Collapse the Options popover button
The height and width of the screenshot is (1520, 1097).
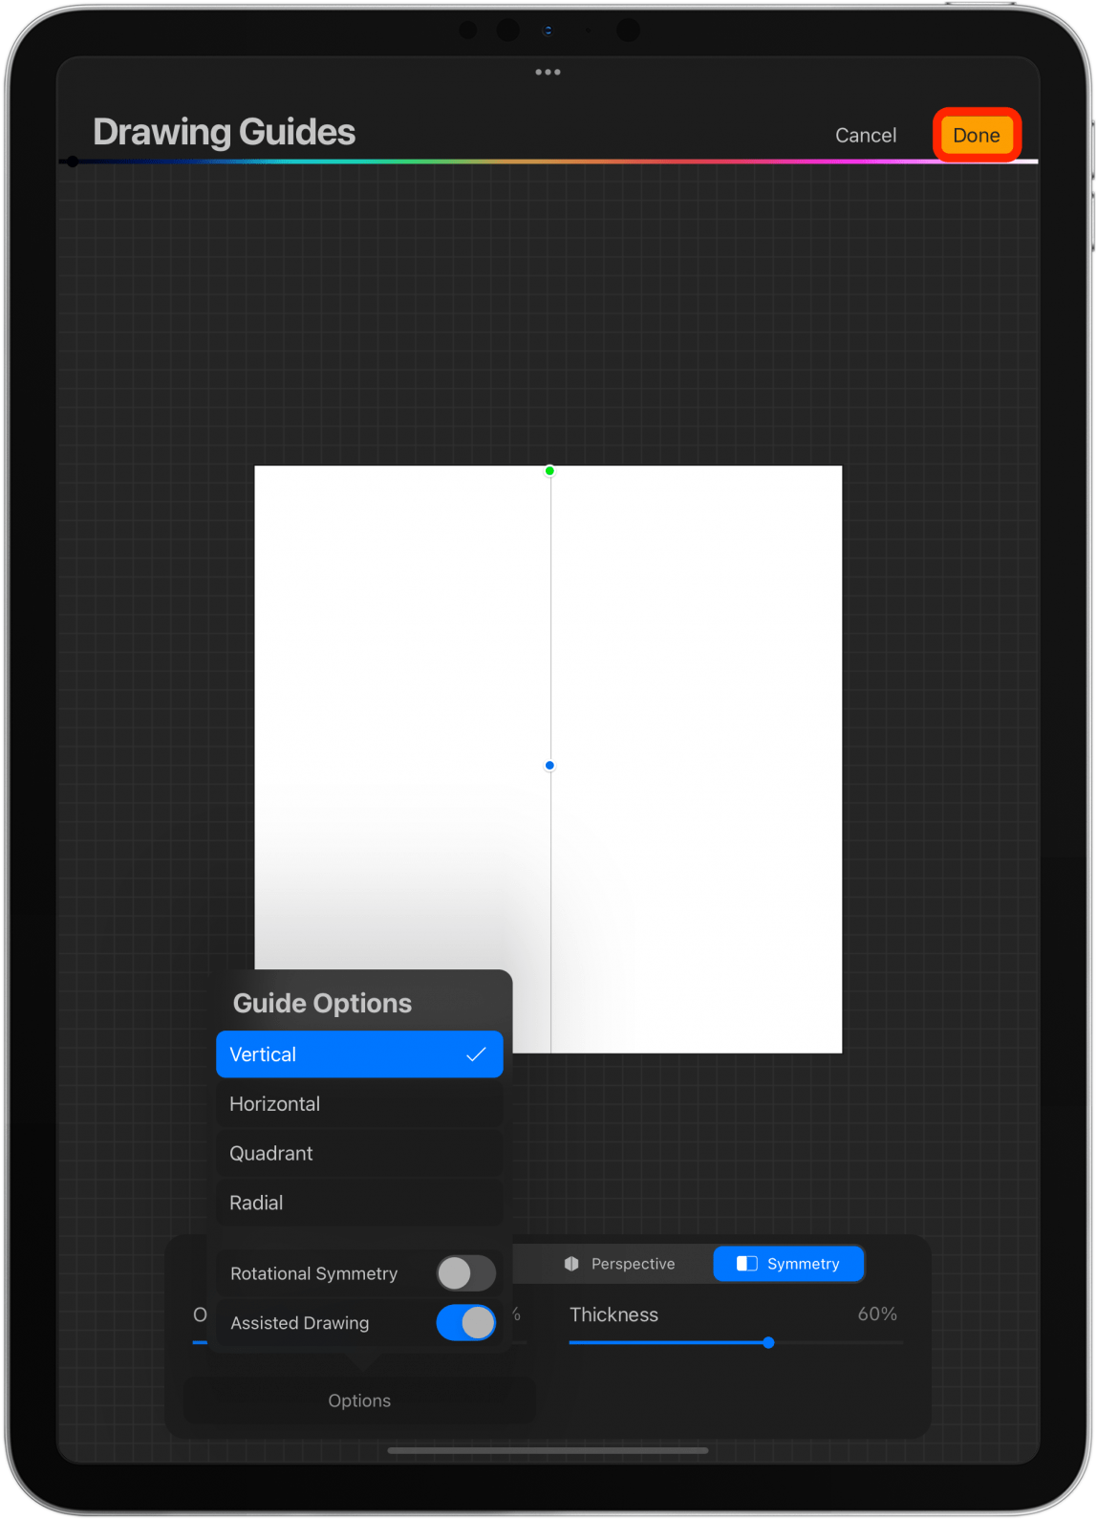[x=359, y=1401]
